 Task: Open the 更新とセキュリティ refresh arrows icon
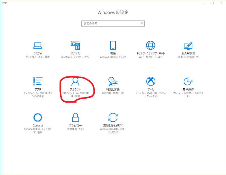[113, 117]
